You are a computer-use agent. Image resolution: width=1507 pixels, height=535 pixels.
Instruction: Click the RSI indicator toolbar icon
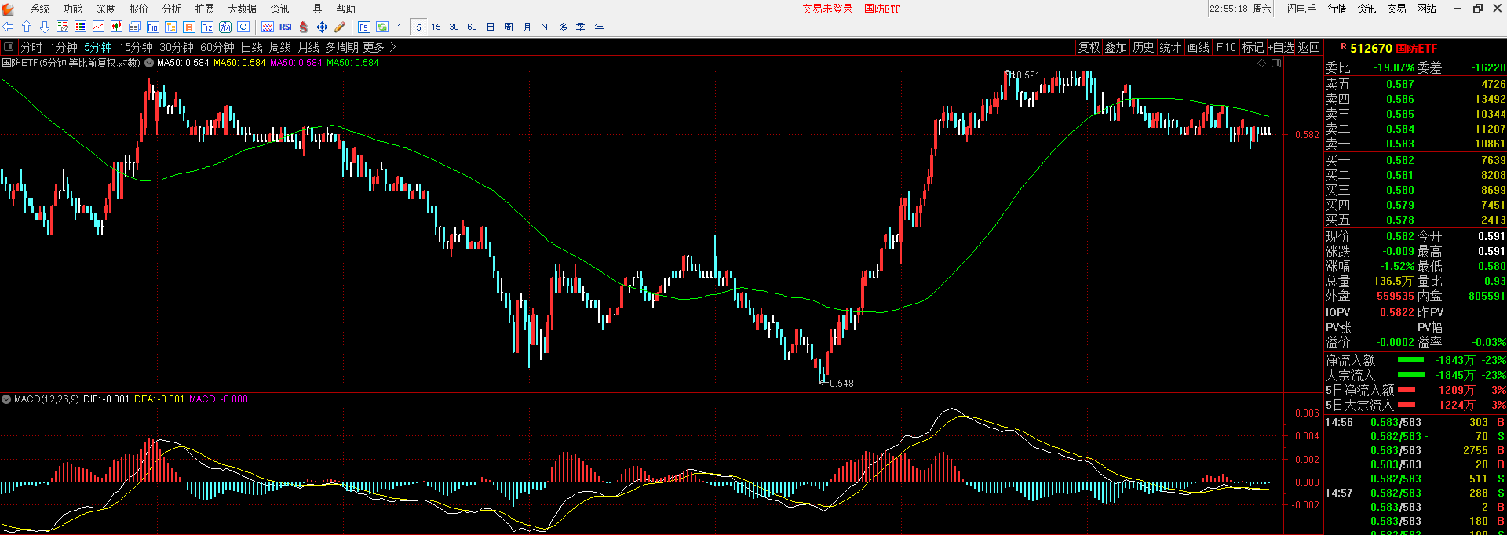(286, 27)
